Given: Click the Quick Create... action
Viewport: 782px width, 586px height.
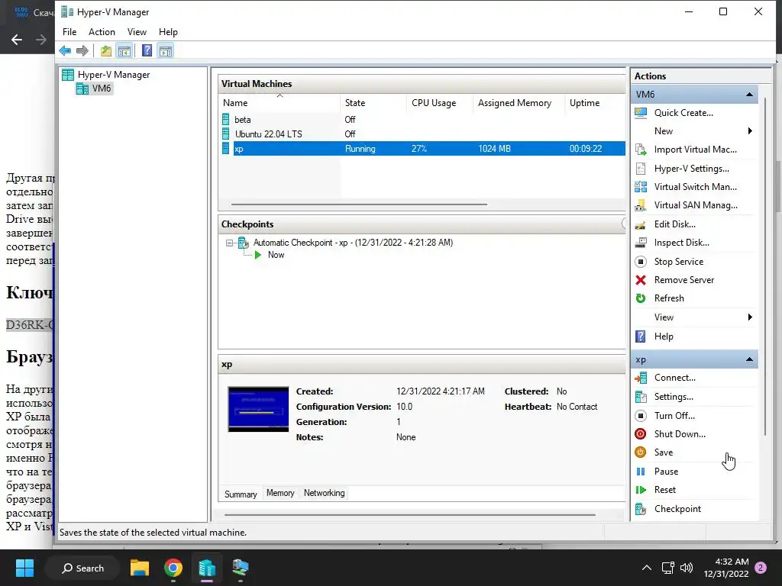Looking at the screenshot, I should 683,113.
